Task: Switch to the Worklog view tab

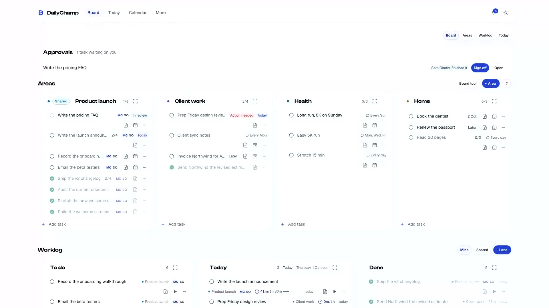Action: pos(486,35)
